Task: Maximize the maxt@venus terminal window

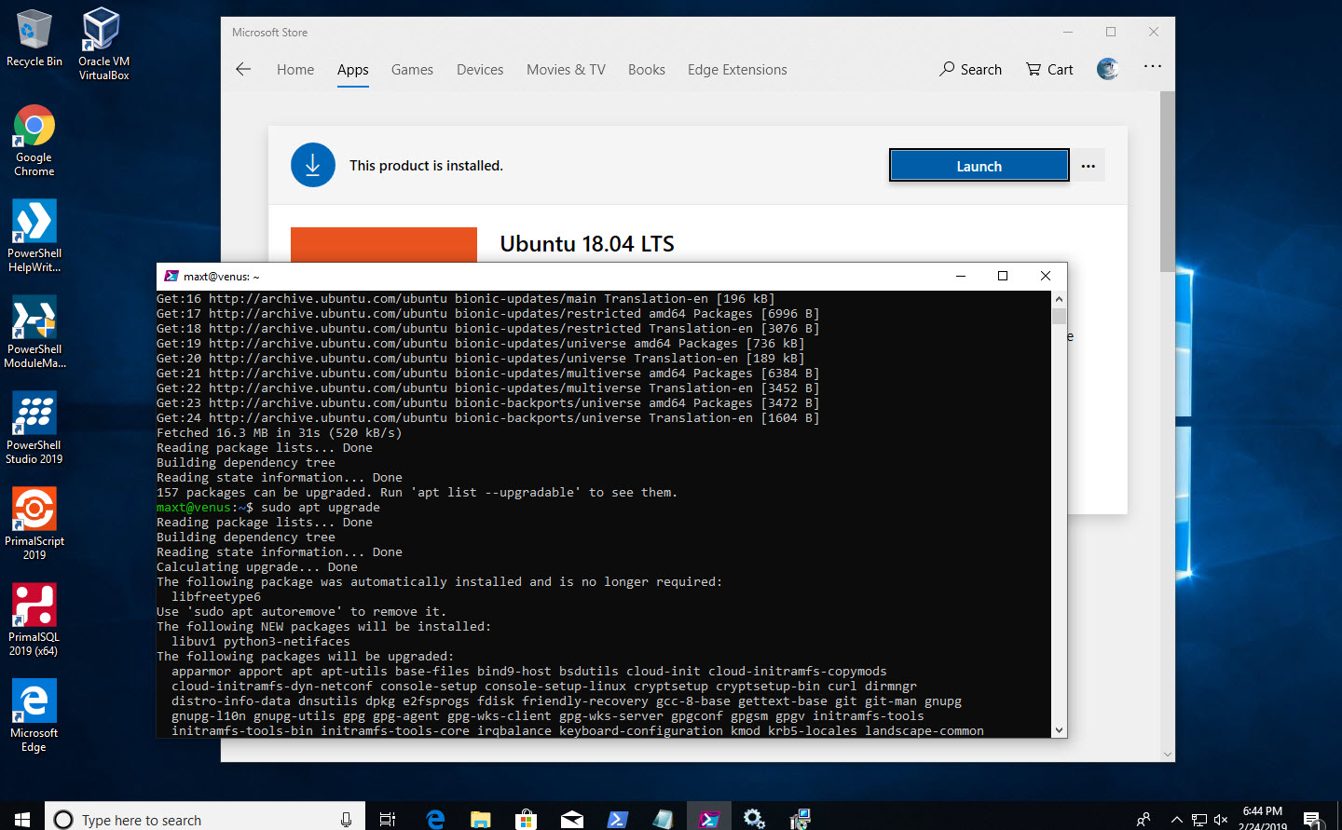Action: click(1003, 276)
